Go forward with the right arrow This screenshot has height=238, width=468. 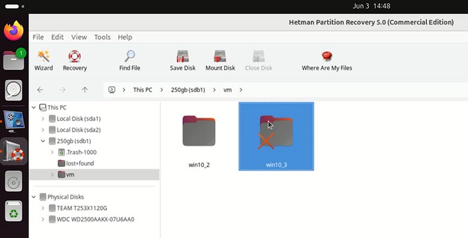pos(62,90)
